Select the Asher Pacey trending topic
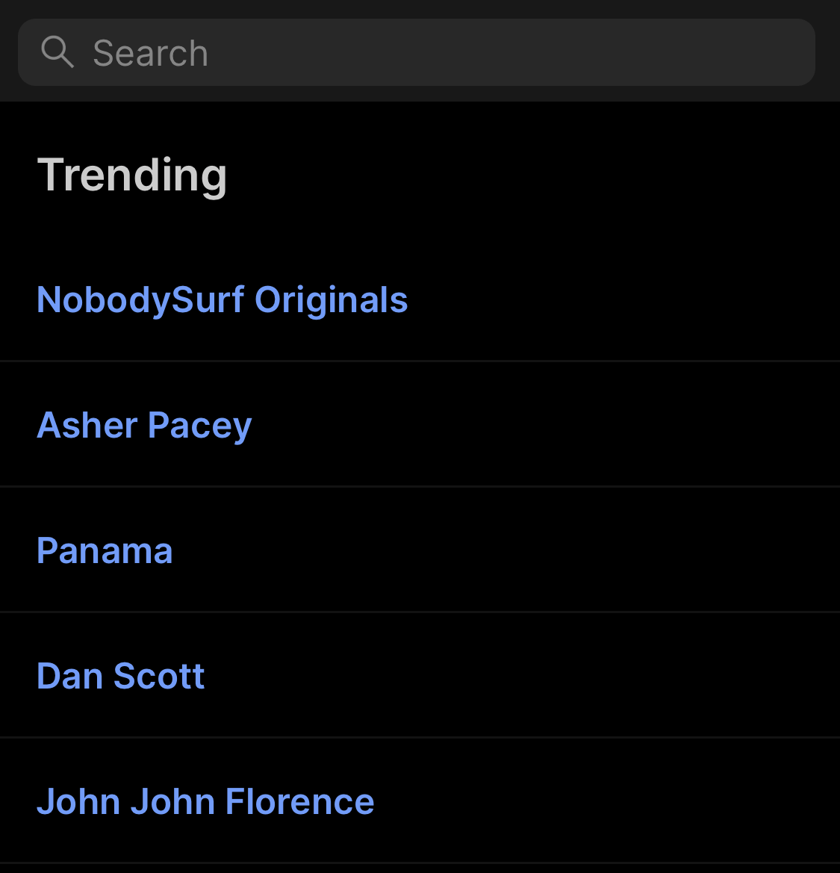Viewport: 840px width, 873px height. click(144, 426)
